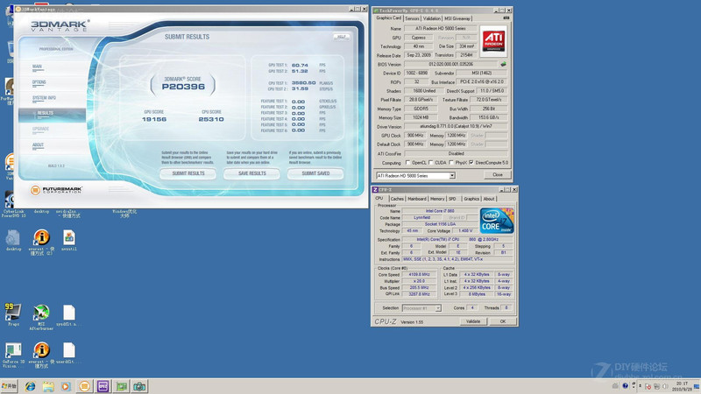
Task: Open the Caches tab in CPU-Z
Action: coord(397,199)
